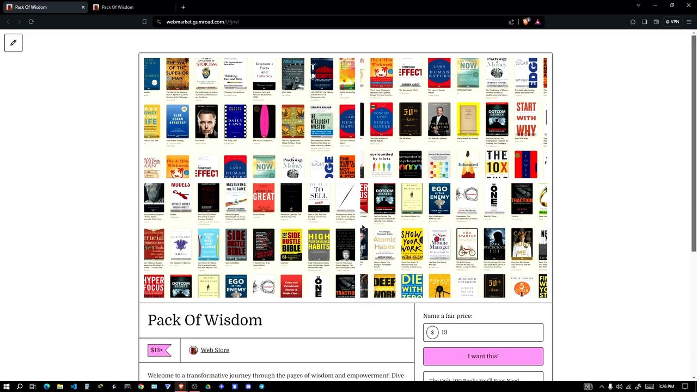Click the VPN button
697x392 pixels.
pos(672,22)
